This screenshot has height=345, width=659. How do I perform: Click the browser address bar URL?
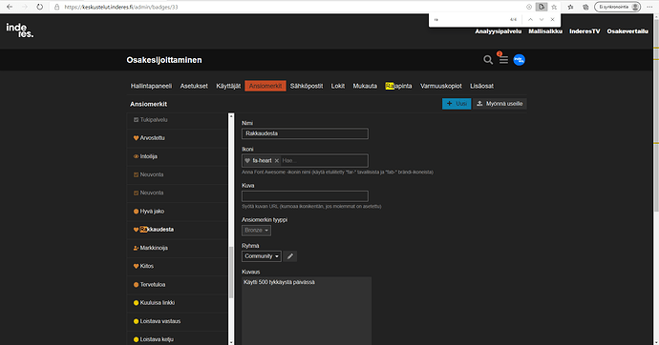coord(121,7)
